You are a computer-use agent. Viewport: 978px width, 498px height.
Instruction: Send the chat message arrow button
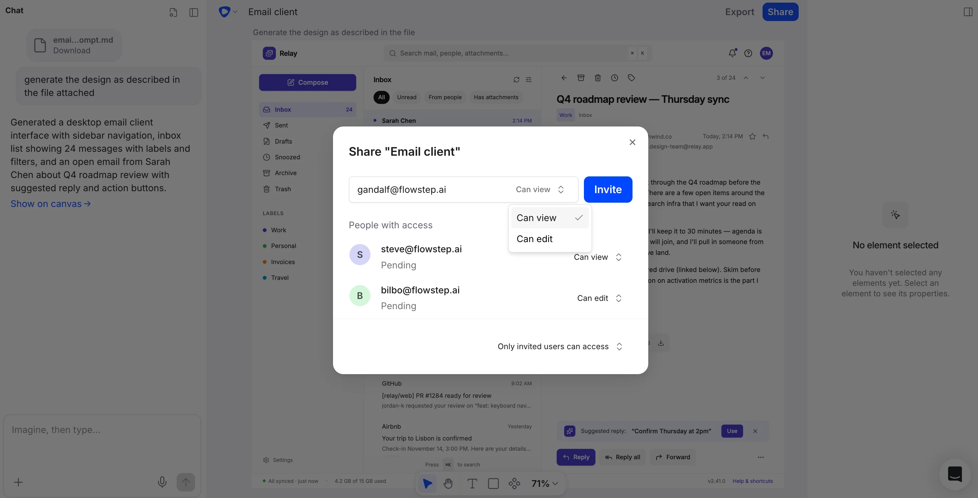[x=186, y=482]
